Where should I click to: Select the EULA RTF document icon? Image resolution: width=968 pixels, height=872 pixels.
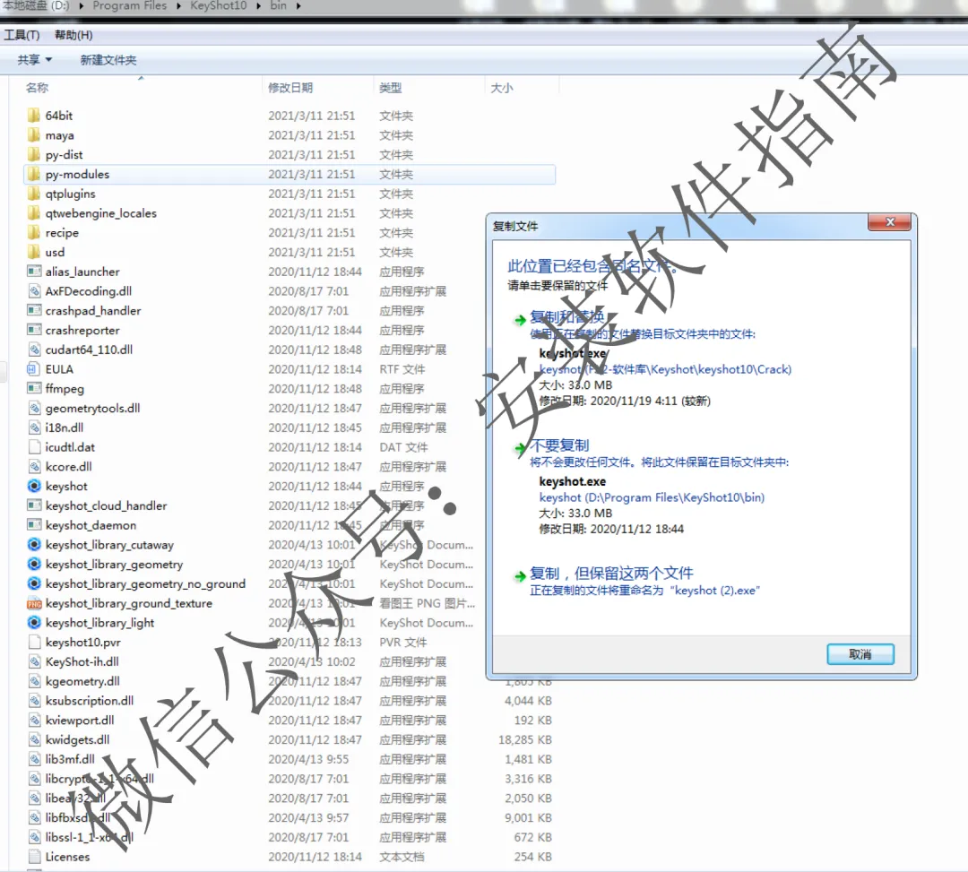coord(34,369)
